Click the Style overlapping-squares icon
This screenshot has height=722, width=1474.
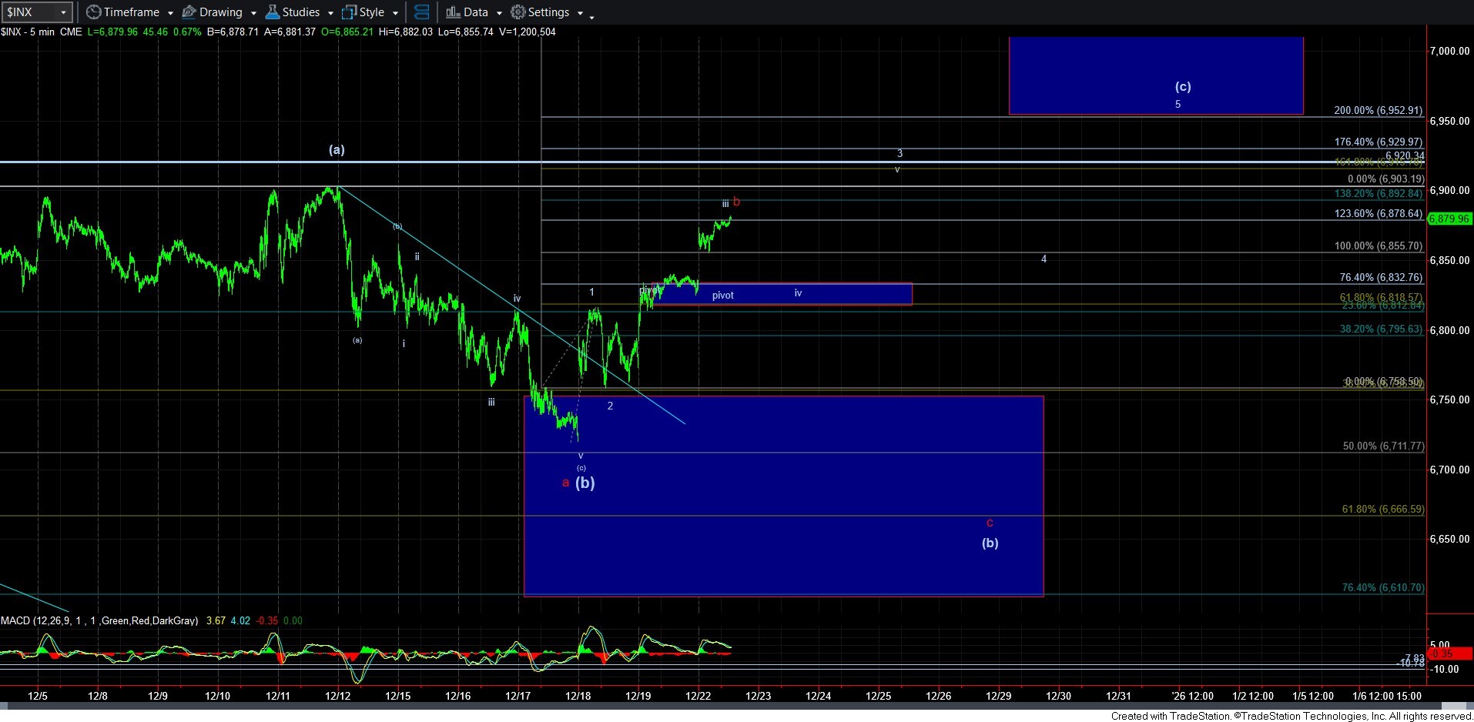[349, 12]
